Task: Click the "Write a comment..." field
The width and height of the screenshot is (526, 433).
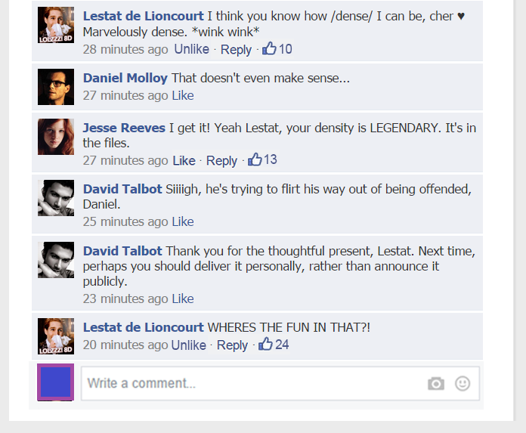Action: tap(249, 383)
